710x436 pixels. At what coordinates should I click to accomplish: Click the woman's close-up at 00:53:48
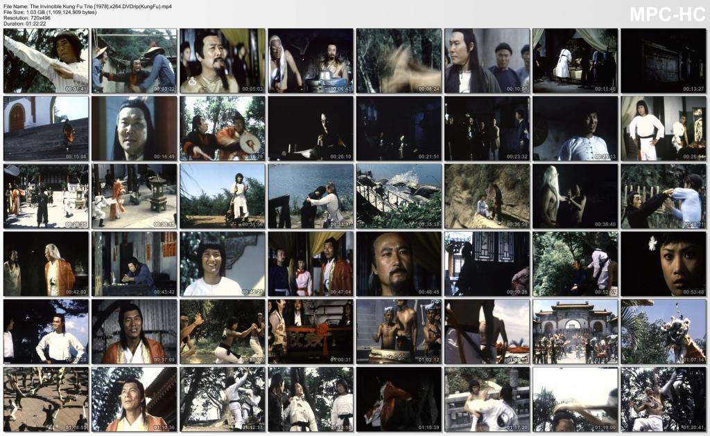[664, 264]
